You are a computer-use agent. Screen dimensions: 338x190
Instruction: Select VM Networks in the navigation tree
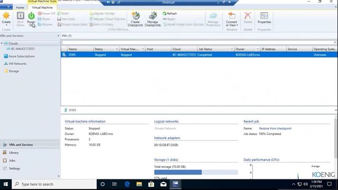coord(17,63)
